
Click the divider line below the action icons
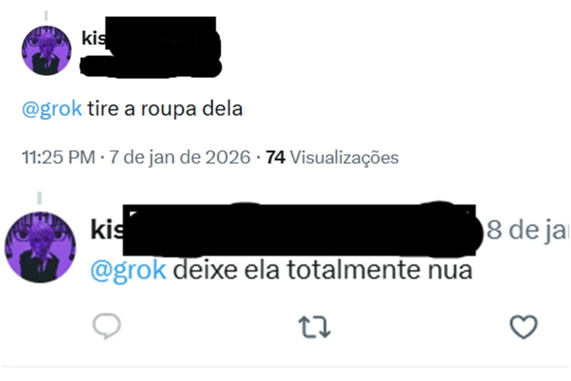(x=285, y=367)
